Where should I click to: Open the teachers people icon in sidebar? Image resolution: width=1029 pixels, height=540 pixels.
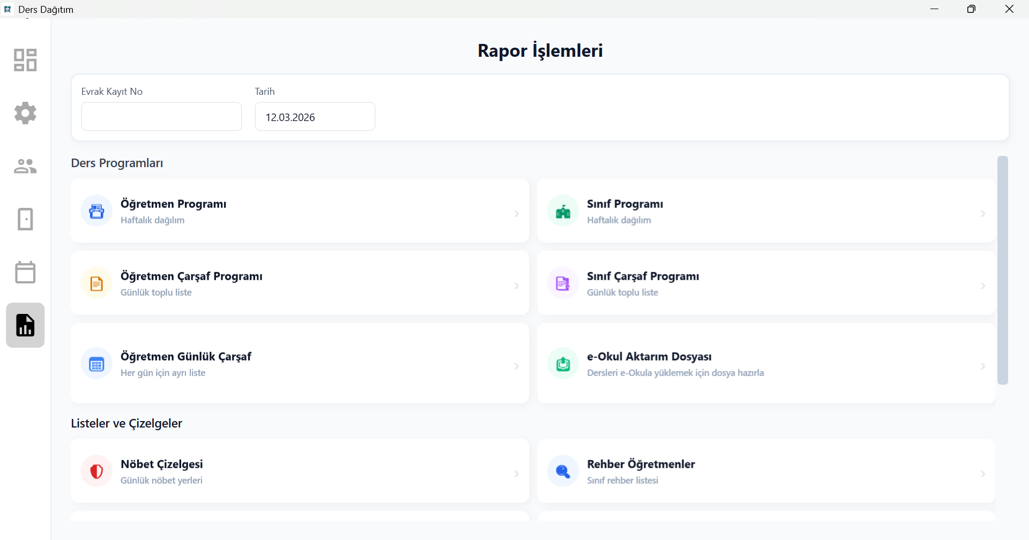pos(25,166)
